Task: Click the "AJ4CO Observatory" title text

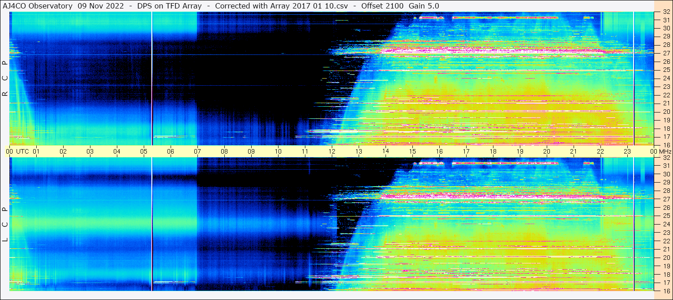Action: 39,6
